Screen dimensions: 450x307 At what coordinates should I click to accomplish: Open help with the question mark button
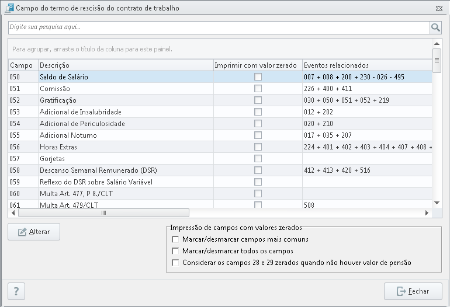pos(16,291)
